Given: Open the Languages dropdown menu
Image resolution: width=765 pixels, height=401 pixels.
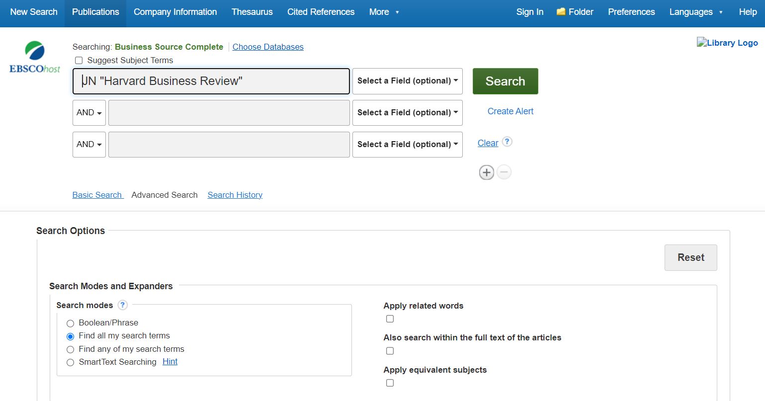Looking at the screenshot, I should tap(695, 11).
